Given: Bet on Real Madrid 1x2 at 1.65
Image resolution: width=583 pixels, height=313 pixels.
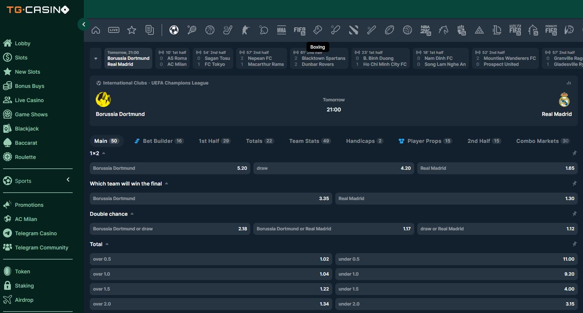Looking at the screenshot, I should point(497,168).
